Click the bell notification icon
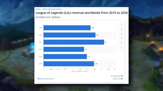 (121, 29)
